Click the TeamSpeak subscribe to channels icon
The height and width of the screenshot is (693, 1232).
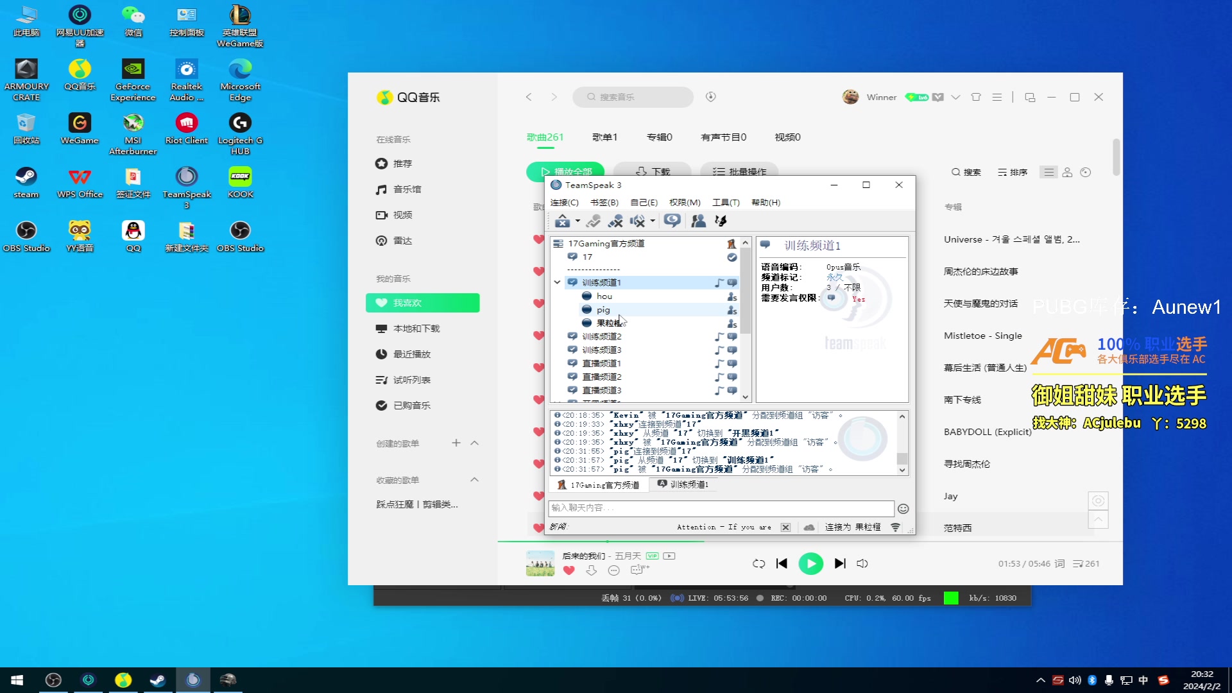coord(672,221)
